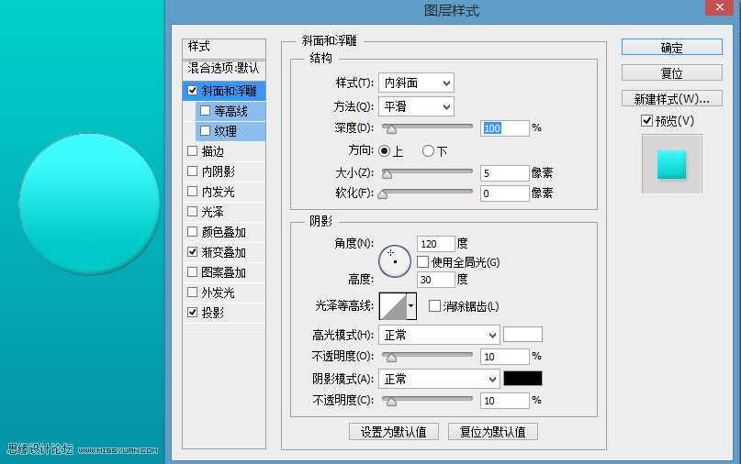Enable the 描边 (Stroke) checkbox
The height and width of the screenshot is (464, 741).
click(x=192, y=151)
